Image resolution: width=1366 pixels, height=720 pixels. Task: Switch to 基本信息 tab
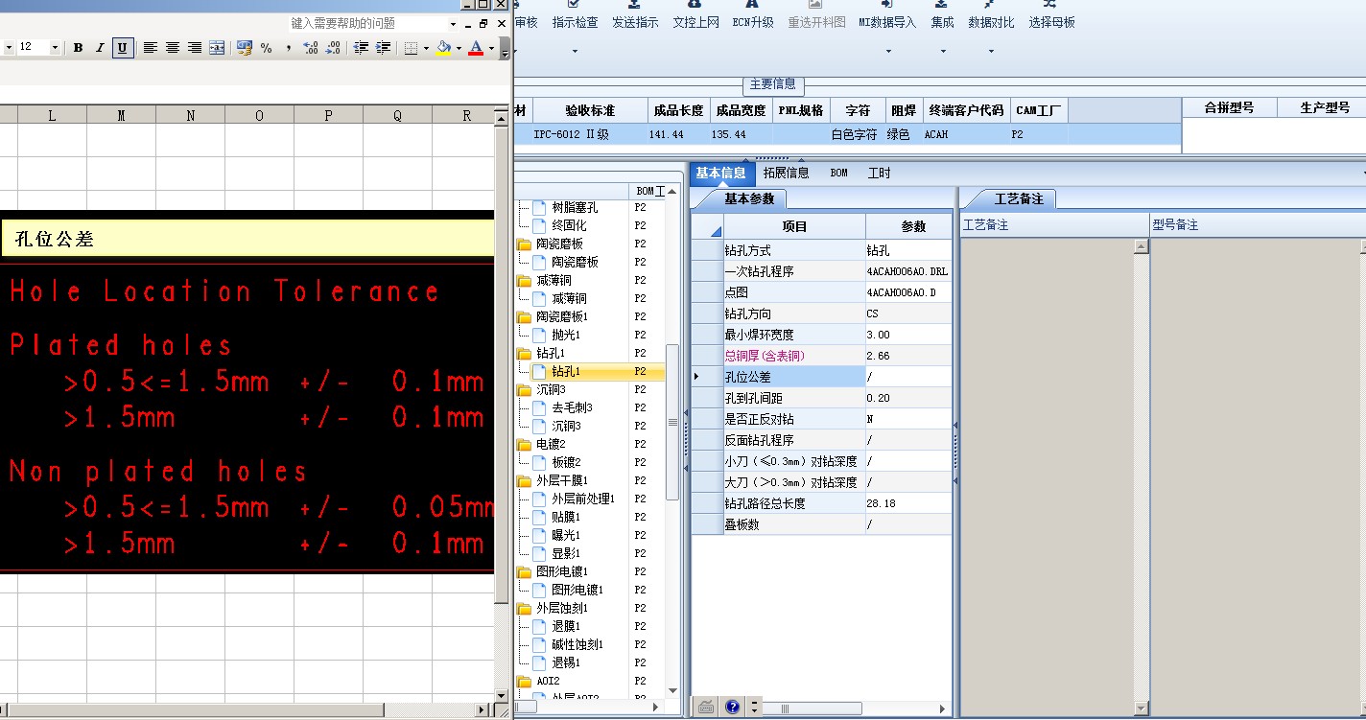coord(720,174)
